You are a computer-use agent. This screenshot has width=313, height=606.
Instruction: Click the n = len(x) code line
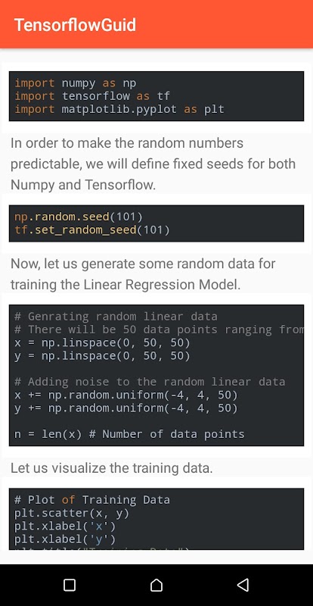coord(129,434)
